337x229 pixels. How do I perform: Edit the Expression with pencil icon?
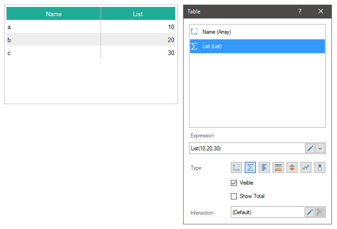click(310, 149)
